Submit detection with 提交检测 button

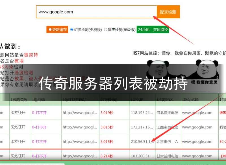coord(168,12)
